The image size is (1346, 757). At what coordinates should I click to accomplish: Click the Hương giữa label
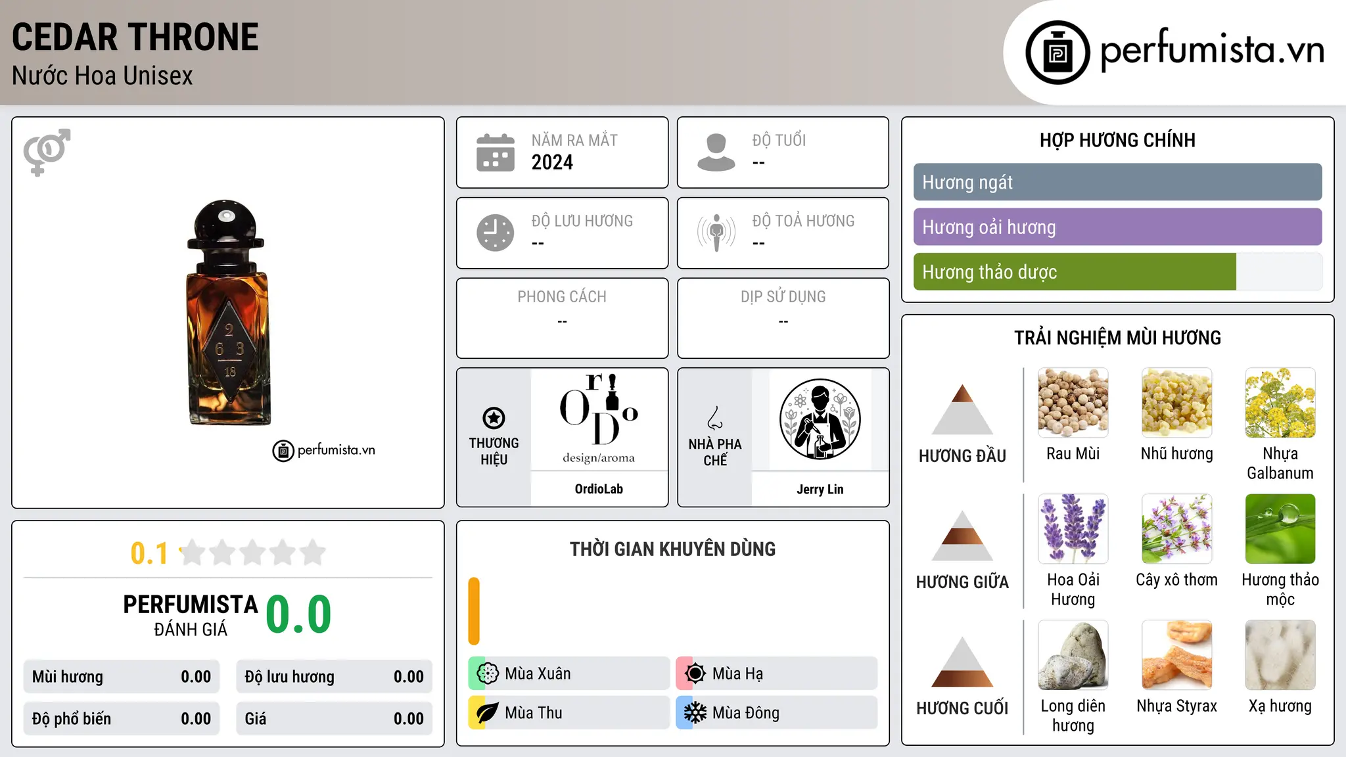(962, 582)
